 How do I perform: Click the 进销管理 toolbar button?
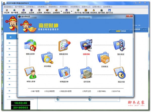[56, 11]
